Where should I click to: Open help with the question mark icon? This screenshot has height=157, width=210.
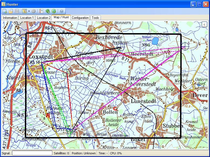pos(62,11)
